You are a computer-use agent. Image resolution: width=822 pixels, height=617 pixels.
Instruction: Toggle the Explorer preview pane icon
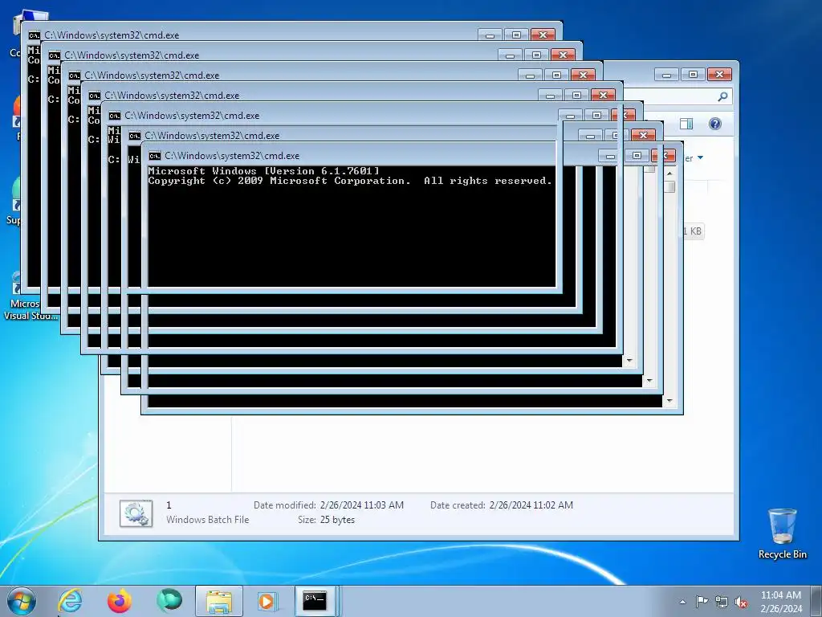(686, 124)
